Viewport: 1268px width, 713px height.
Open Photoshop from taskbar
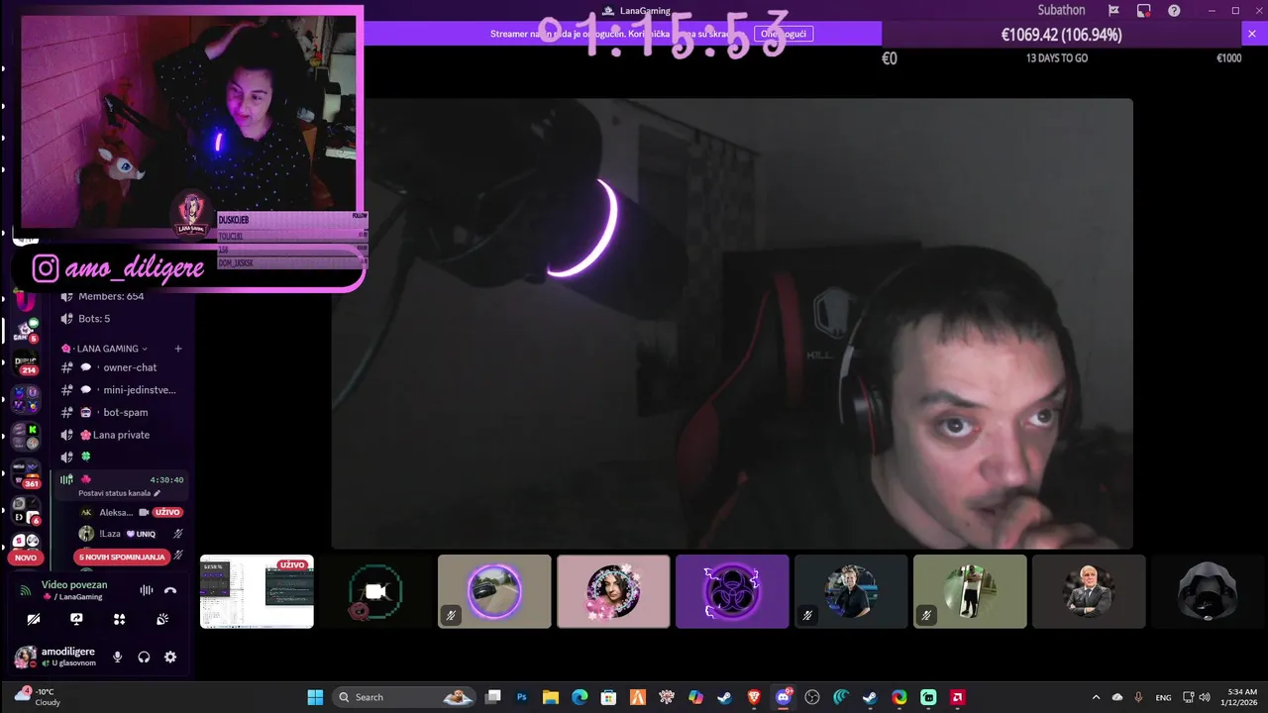click(x=521, y=697)
